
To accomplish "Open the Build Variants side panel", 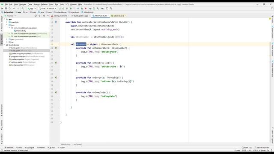I will coord(2,110).
